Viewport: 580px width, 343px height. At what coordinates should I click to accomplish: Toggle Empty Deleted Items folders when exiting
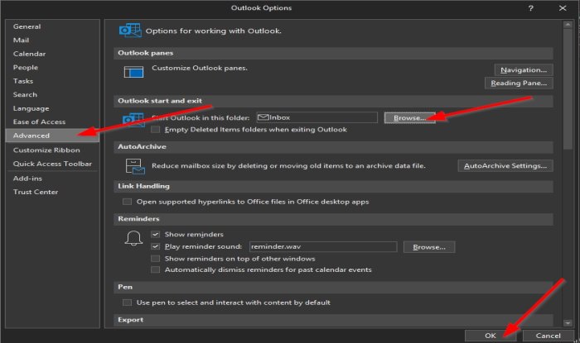tap(156, 130)
